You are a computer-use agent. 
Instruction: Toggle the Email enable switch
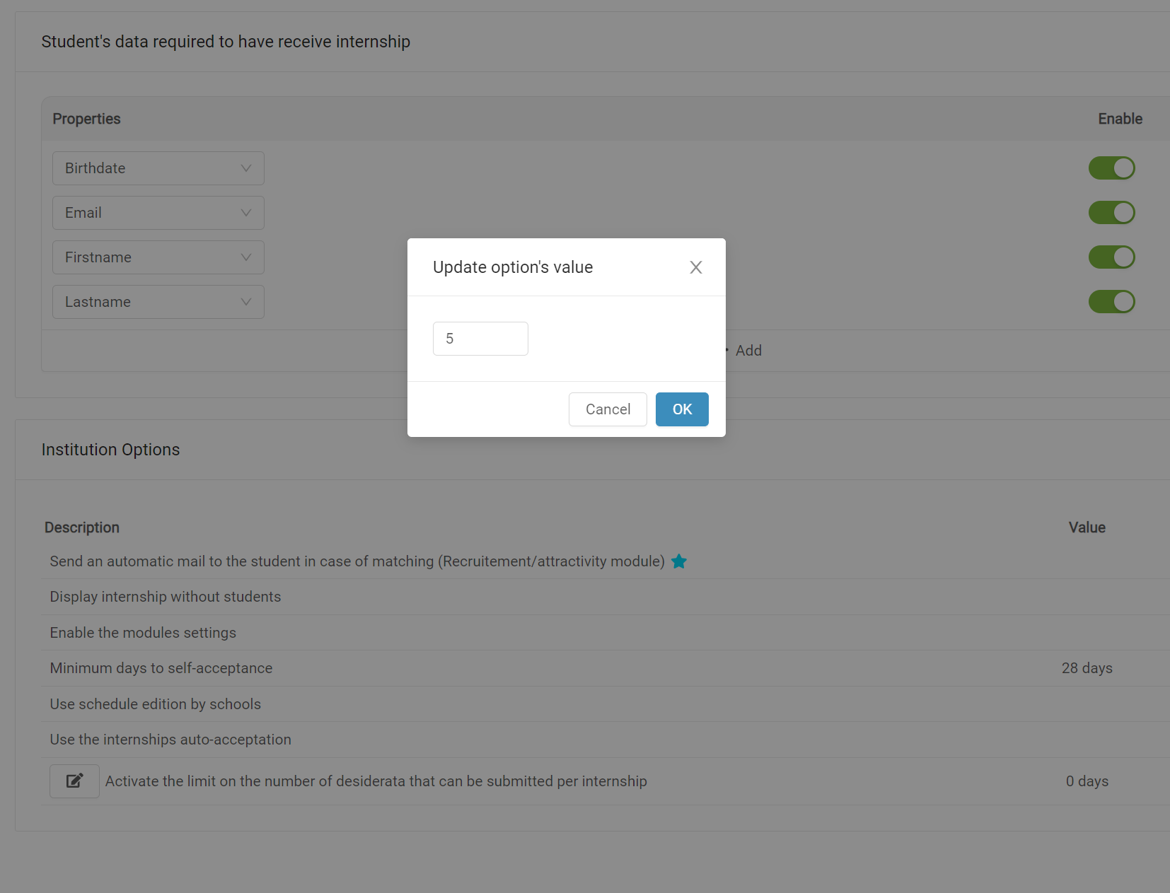(x=1112, y=213)
